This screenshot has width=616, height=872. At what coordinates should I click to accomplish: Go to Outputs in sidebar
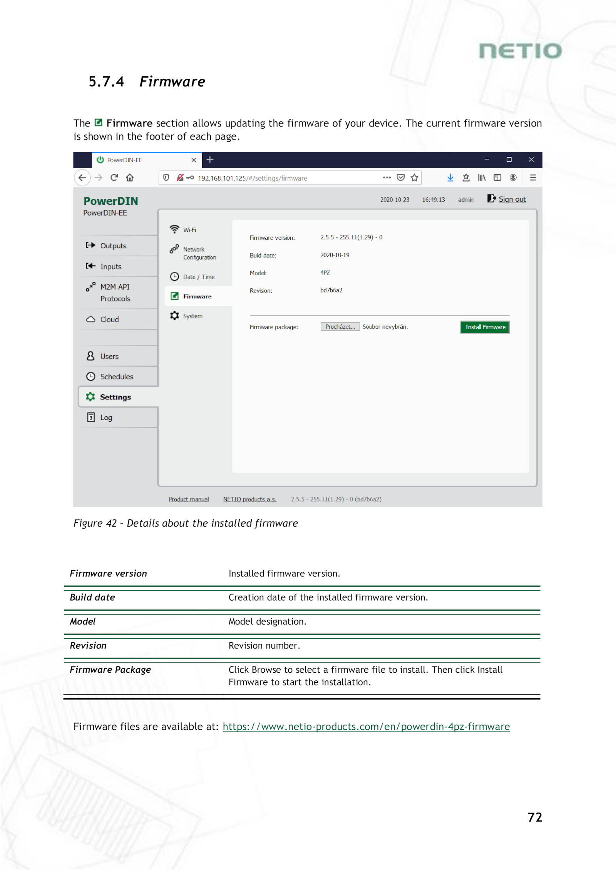113,246
